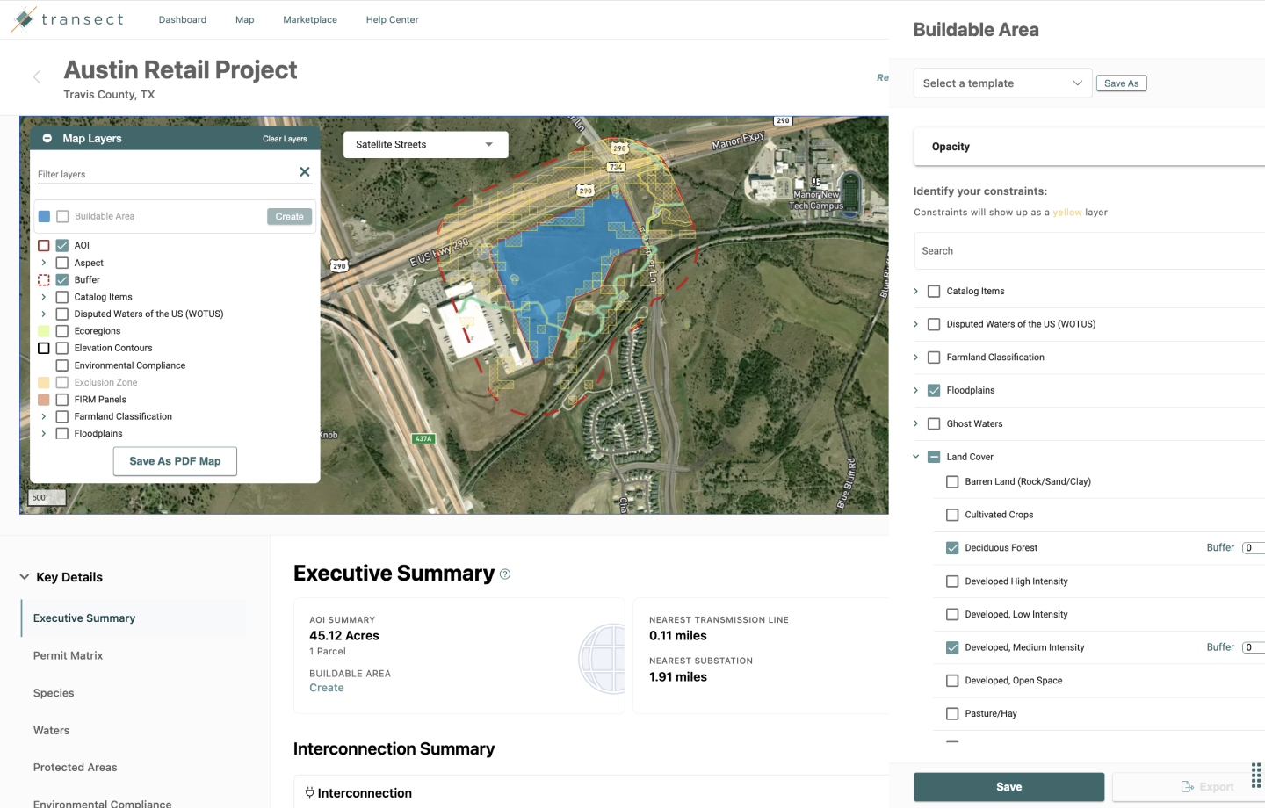Open the Executive Summary help icon

505,573
